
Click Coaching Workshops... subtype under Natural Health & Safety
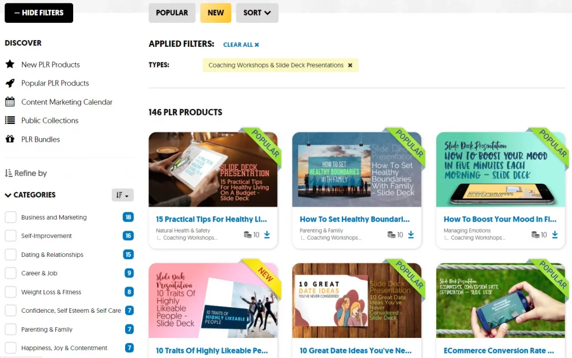pos(190,238)
